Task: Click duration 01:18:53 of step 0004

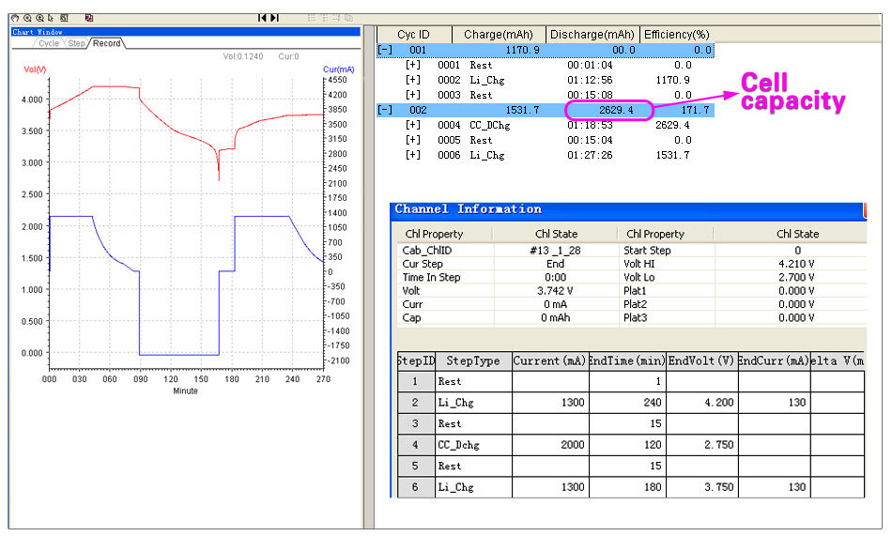Action: [590, 125]
